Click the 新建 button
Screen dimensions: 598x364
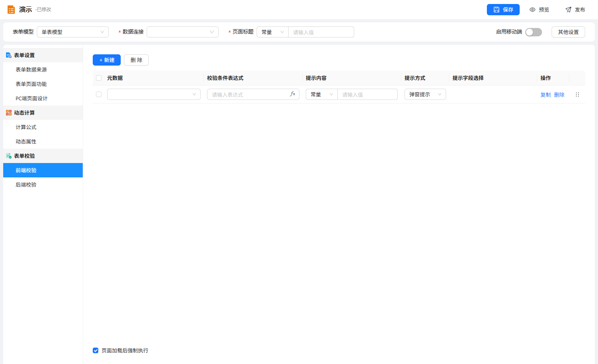[107, 60]
